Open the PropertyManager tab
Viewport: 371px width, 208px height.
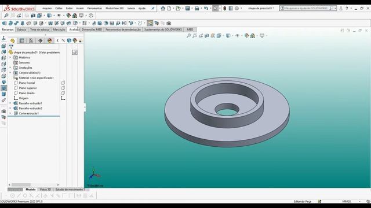(x=22, y=40)
